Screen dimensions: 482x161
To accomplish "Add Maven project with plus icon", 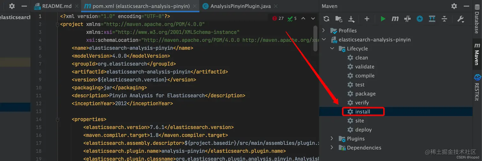I will [x=367, y=19].
